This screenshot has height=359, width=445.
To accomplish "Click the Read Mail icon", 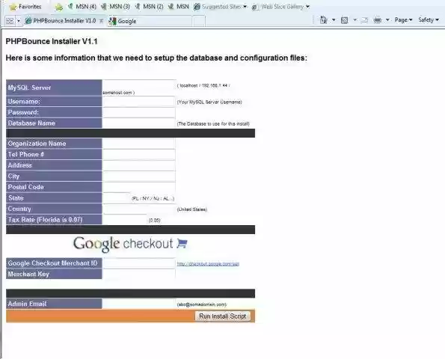I will 365,20.
